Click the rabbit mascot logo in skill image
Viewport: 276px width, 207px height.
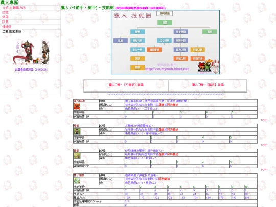pos(209,66)
